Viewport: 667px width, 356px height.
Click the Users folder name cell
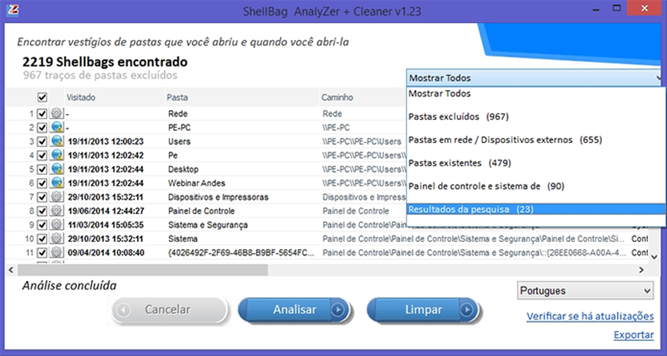point(179,142)
